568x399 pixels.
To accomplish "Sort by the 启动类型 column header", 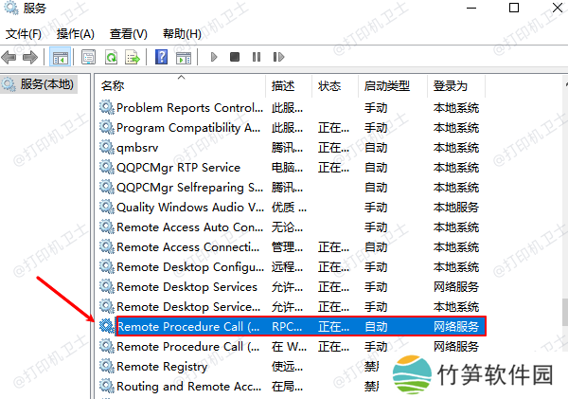I will [388, 85].
